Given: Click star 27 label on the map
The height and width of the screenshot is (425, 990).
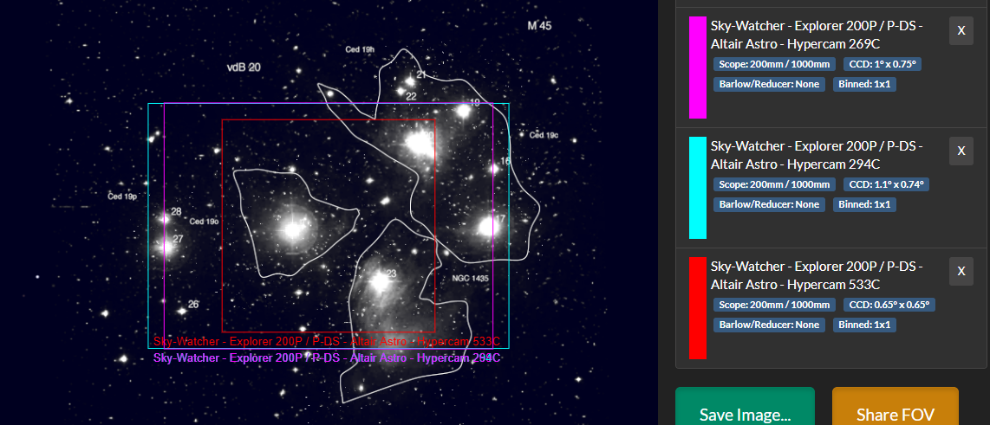Looking at the screenshot, I should 178,239.
